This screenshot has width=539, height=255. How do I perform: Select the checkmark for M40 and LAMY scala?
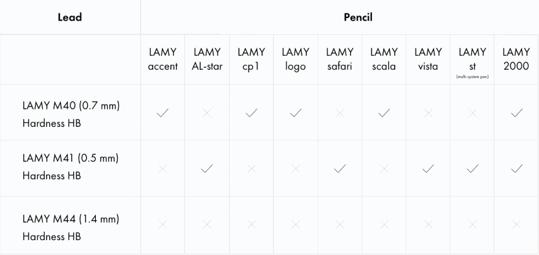point(384,113)
